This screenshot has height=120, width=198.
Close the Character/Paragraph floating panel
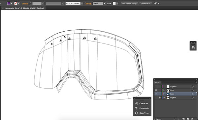tap(134, 98)
